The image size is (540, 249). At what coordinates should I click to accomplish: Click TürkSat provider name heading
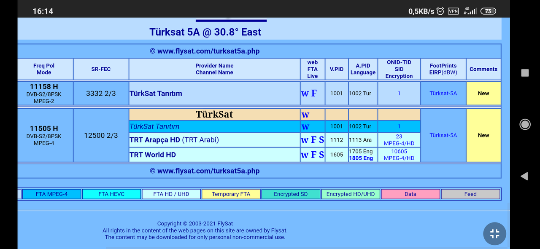(x=214, y=115)
